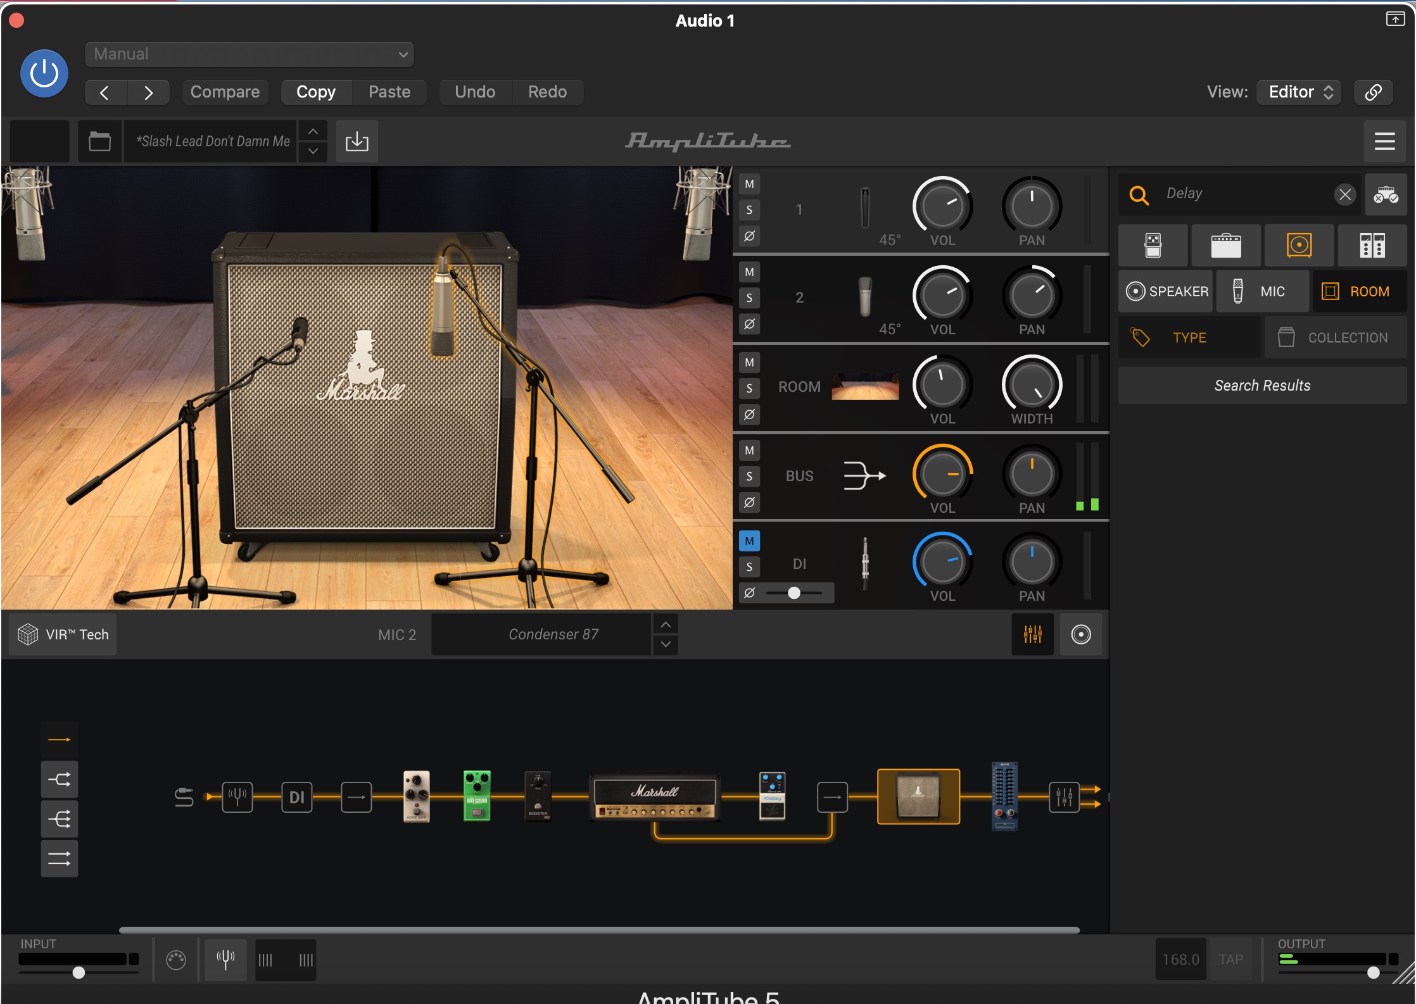1416x1004 pixels.
Task: Open the Condenser 87 mic selector
Action: pos(541,634)
